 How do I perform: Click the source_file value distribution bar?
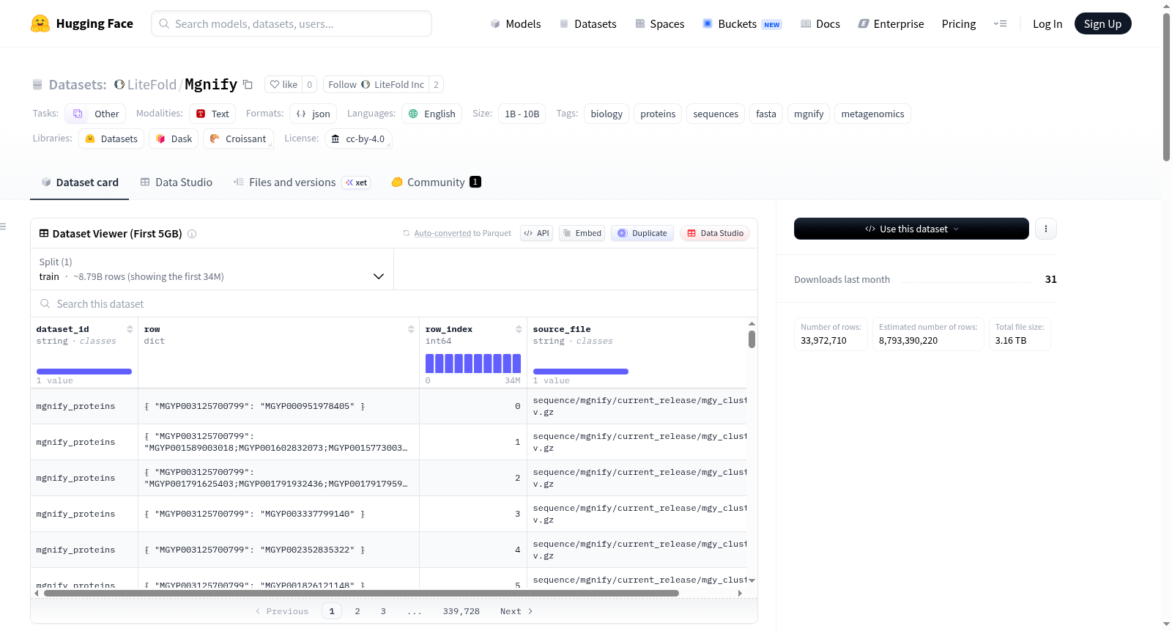point(581,372)
